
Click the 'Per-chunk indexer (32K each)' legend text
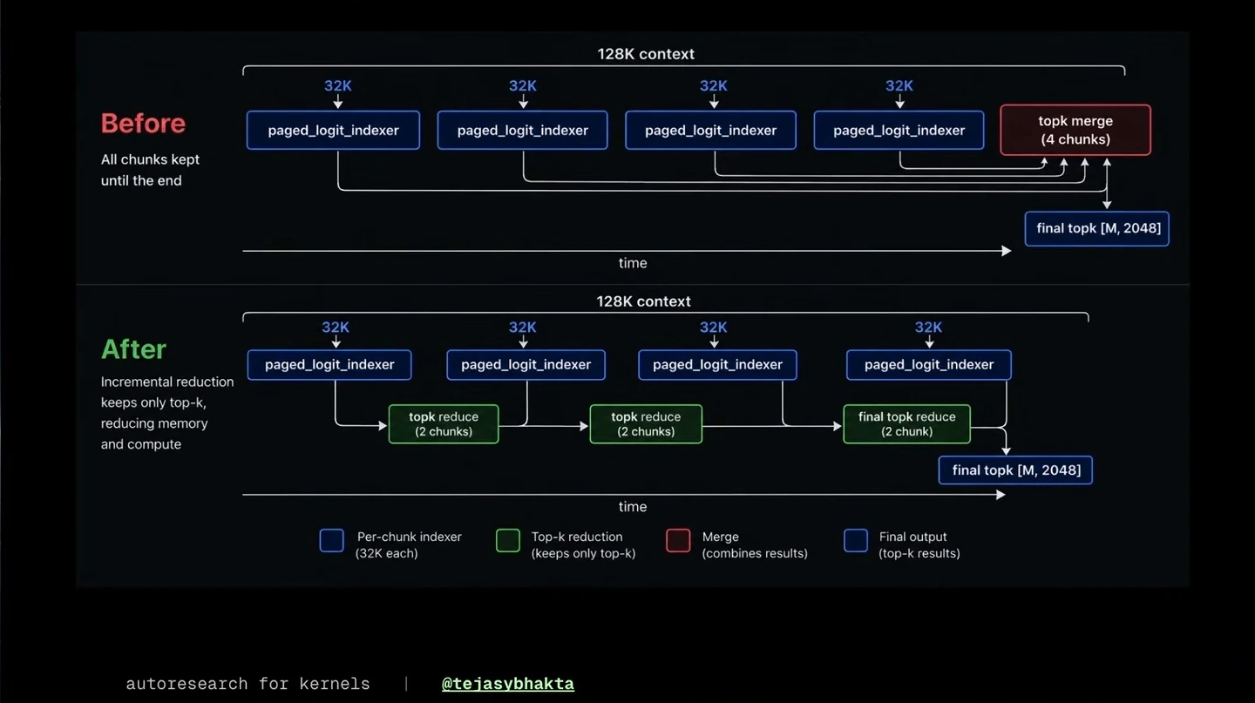pos(409,545)
